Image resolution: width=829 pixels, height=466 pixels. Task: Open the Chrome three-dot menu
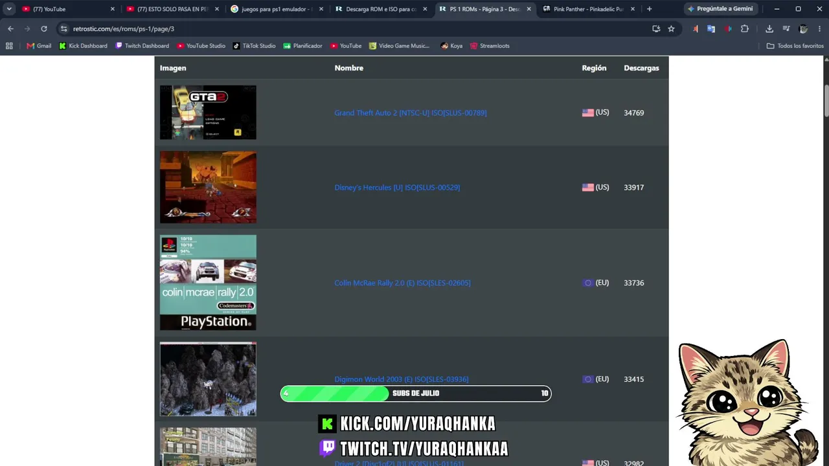click(x=819, y=28)
